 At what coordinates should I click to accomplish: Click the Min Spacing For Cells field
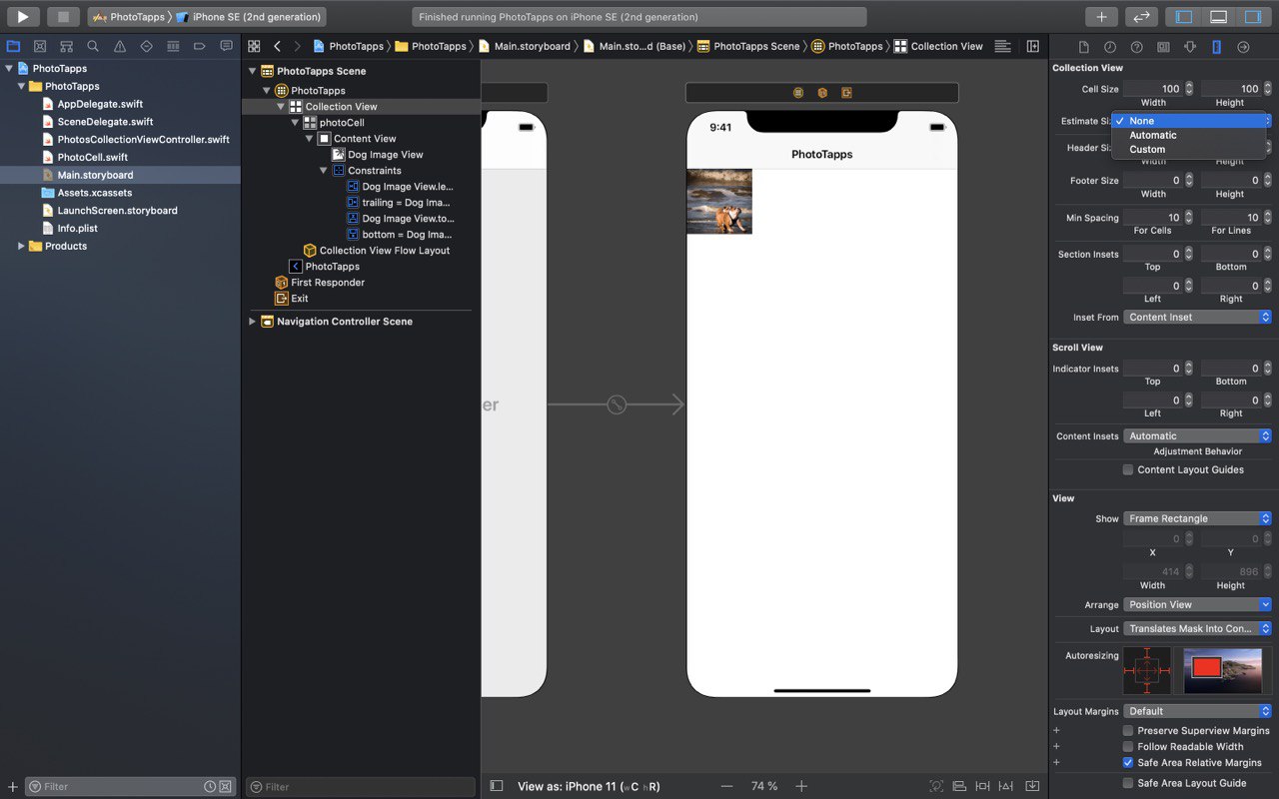click(1153, 218)
